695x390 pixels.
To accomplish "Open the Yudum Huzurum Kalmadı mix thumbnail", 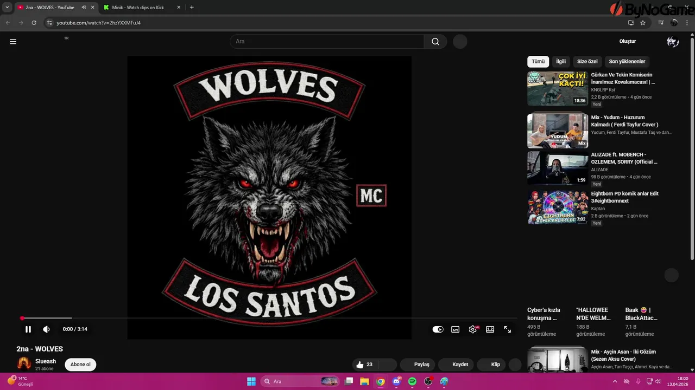I will pyautogui.click(x=558, y=131).
